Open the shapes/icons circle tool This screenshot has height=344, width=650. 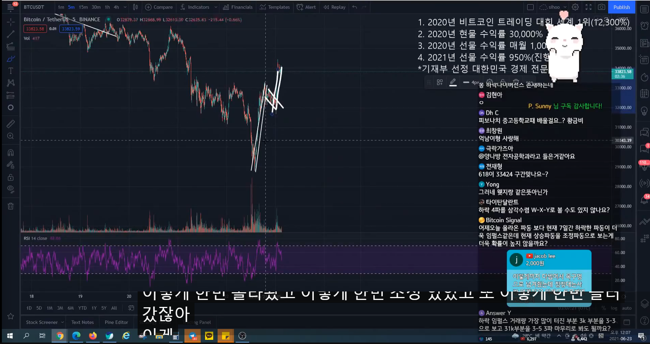(11, 108)
